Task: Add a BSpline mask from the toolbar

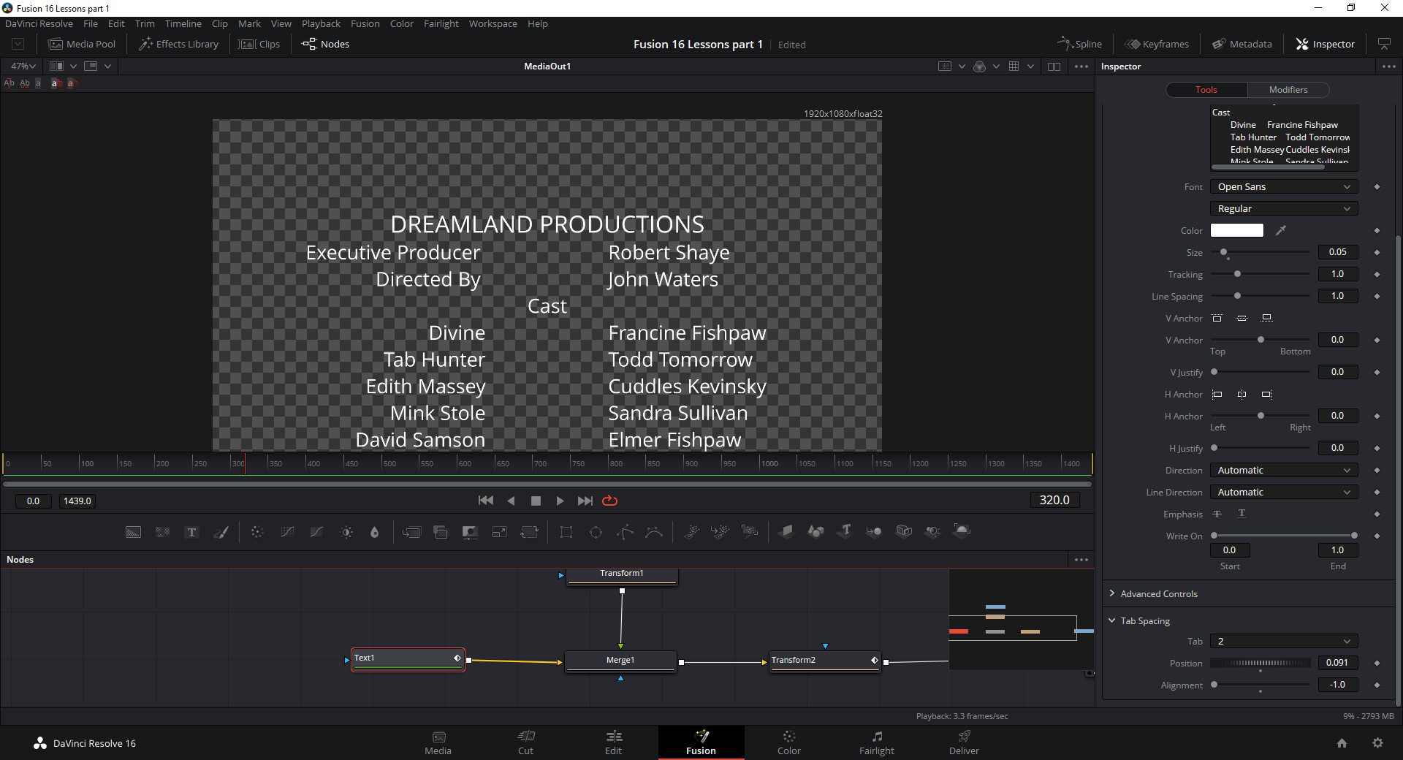Action: pos(654,532)
